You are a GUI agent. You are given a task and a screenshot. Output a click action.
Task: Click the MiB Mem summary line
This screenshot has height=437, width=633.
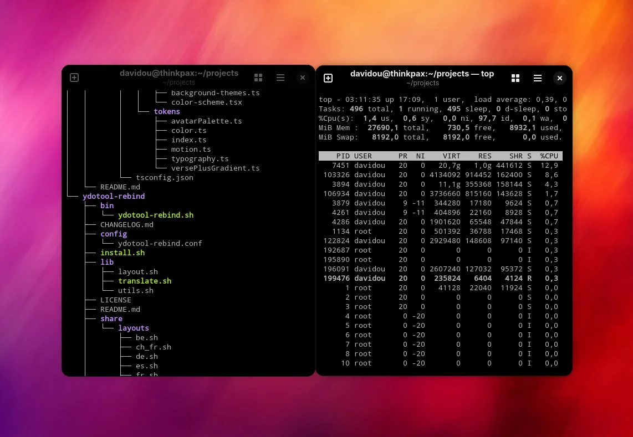point(441,127)
